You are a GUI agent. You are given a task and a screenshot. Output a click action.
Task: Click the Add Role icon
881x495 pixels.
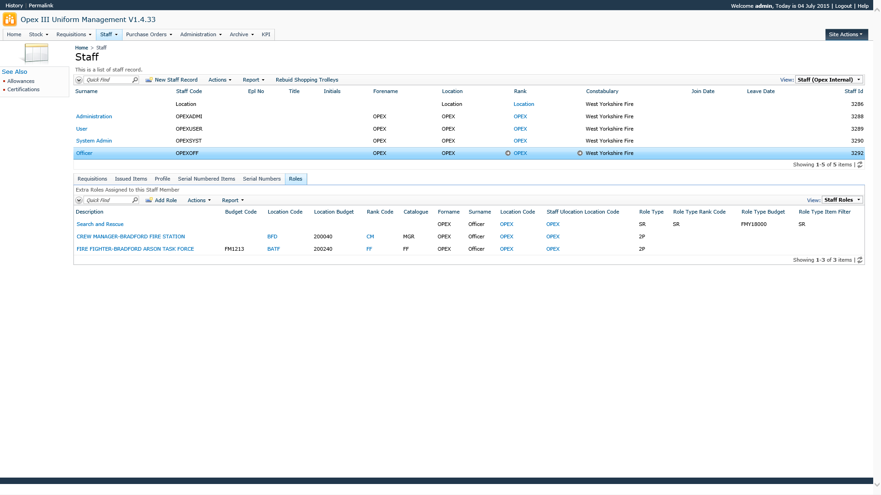[x=149, y=200]
